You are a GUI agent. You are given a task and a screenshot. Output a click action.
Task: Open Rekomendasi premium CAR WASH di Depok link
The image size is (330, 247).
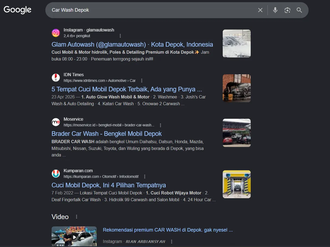168,230
